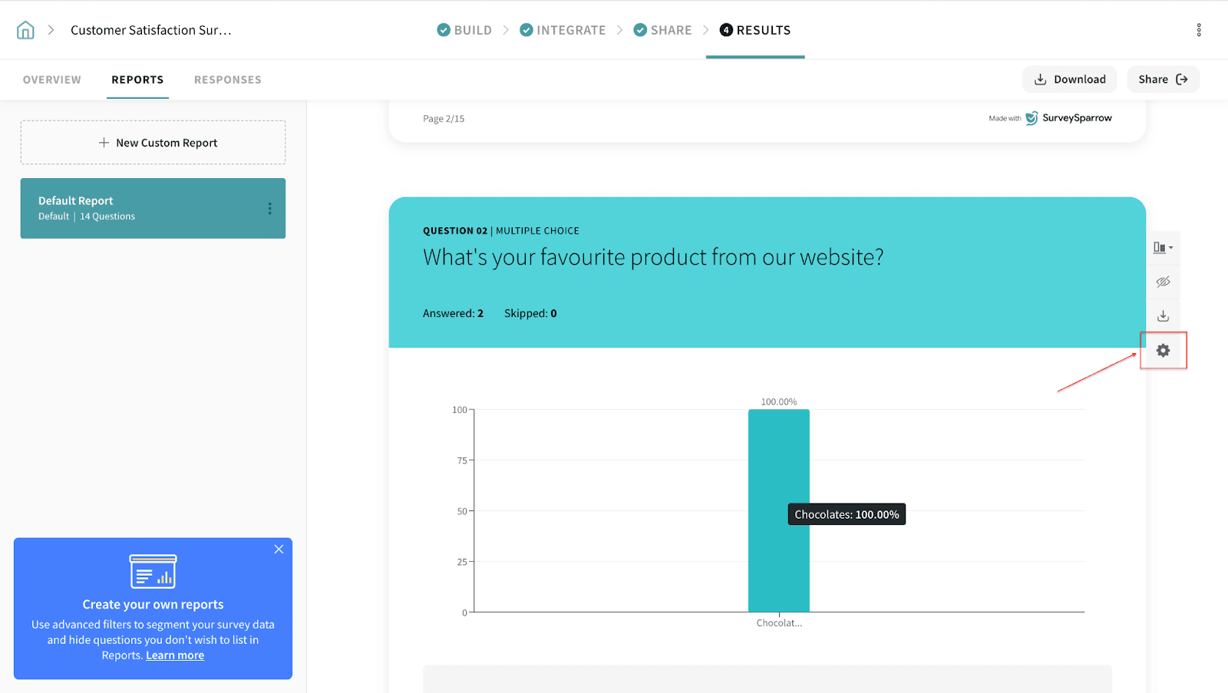Download the Question 02 chart

[x=1163, y=316]
